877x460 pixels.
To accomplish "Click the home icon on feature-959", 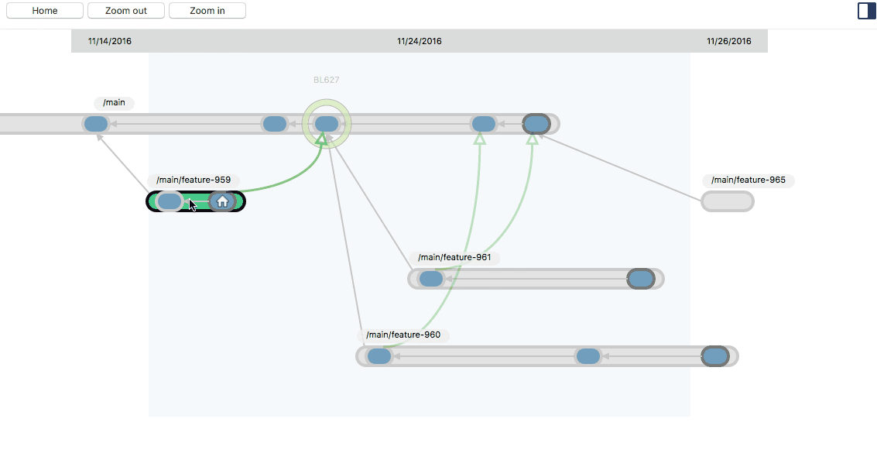I will point(223,201).
